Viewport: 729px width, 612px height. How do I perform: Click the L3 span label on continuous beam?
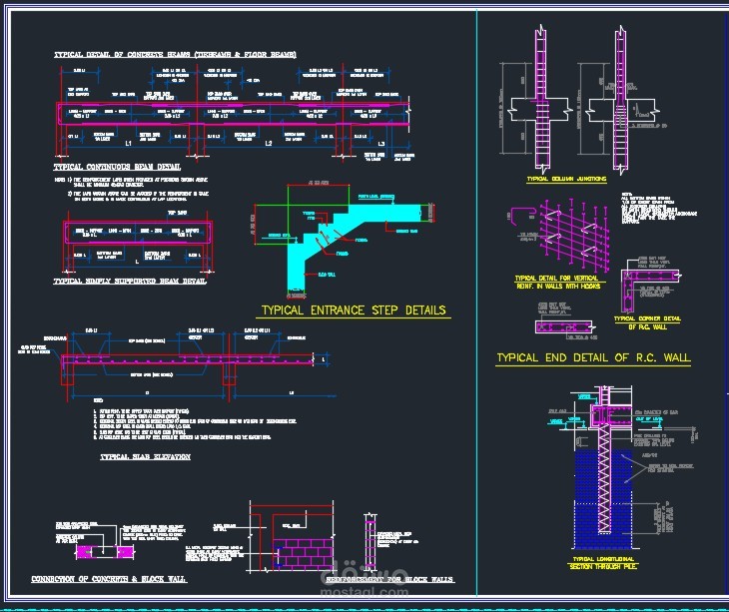[x=380, y=144]
